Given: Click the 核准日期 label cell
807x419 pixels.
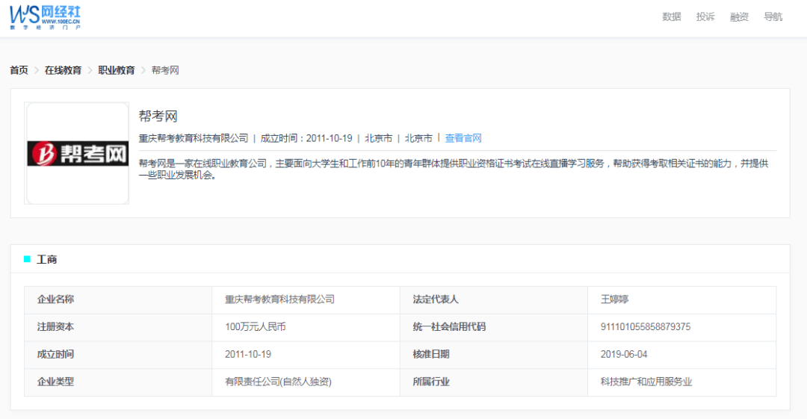Looking at the screenshot, I should coord(494,355).
